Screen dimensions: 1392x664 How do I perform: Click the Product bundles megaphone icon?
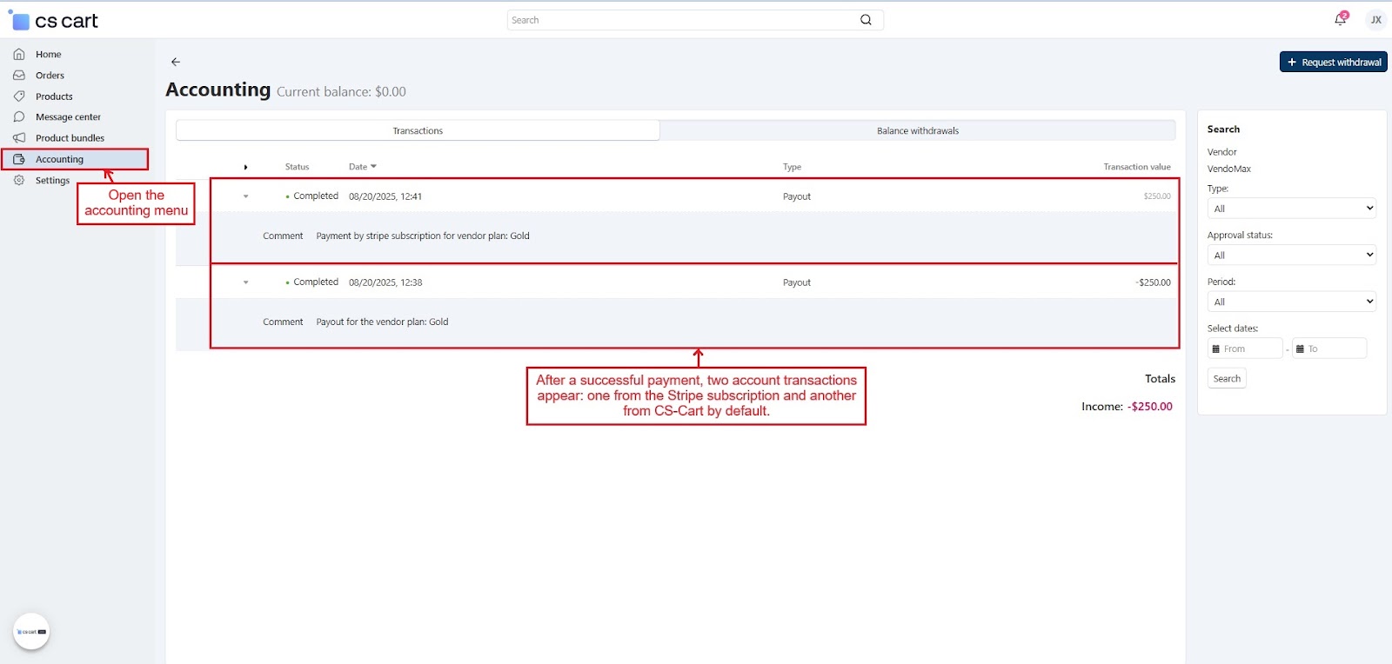pos(19,138)
